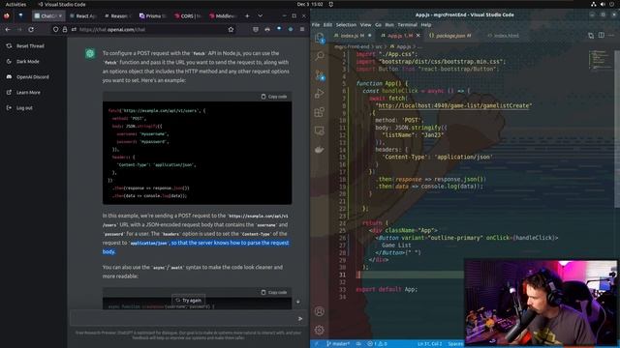The width and height of the screenshot is (620, 348).
Task: Open Docker view in VS Code activity bar
Action: (320, 150)
